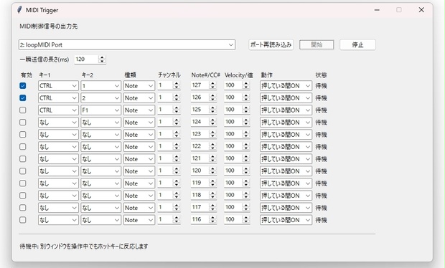Check the box for the Note 120 row

click(23, 171)
